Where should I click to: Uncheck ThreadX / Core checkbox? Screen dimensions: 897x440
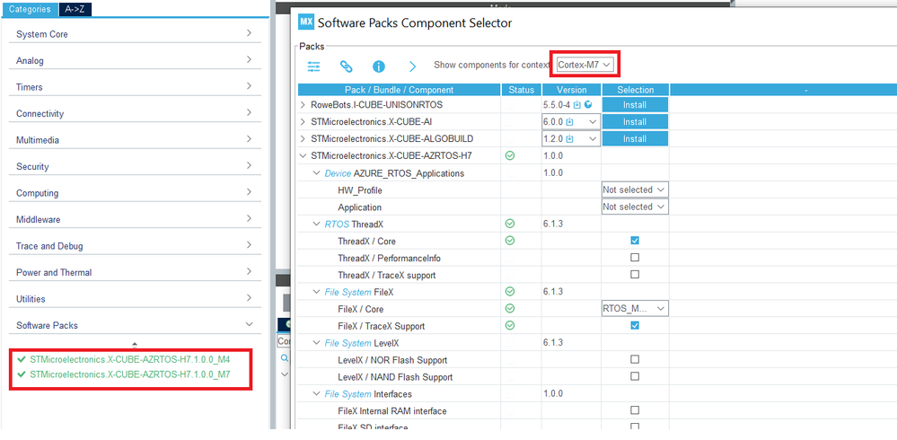point(635,241)
